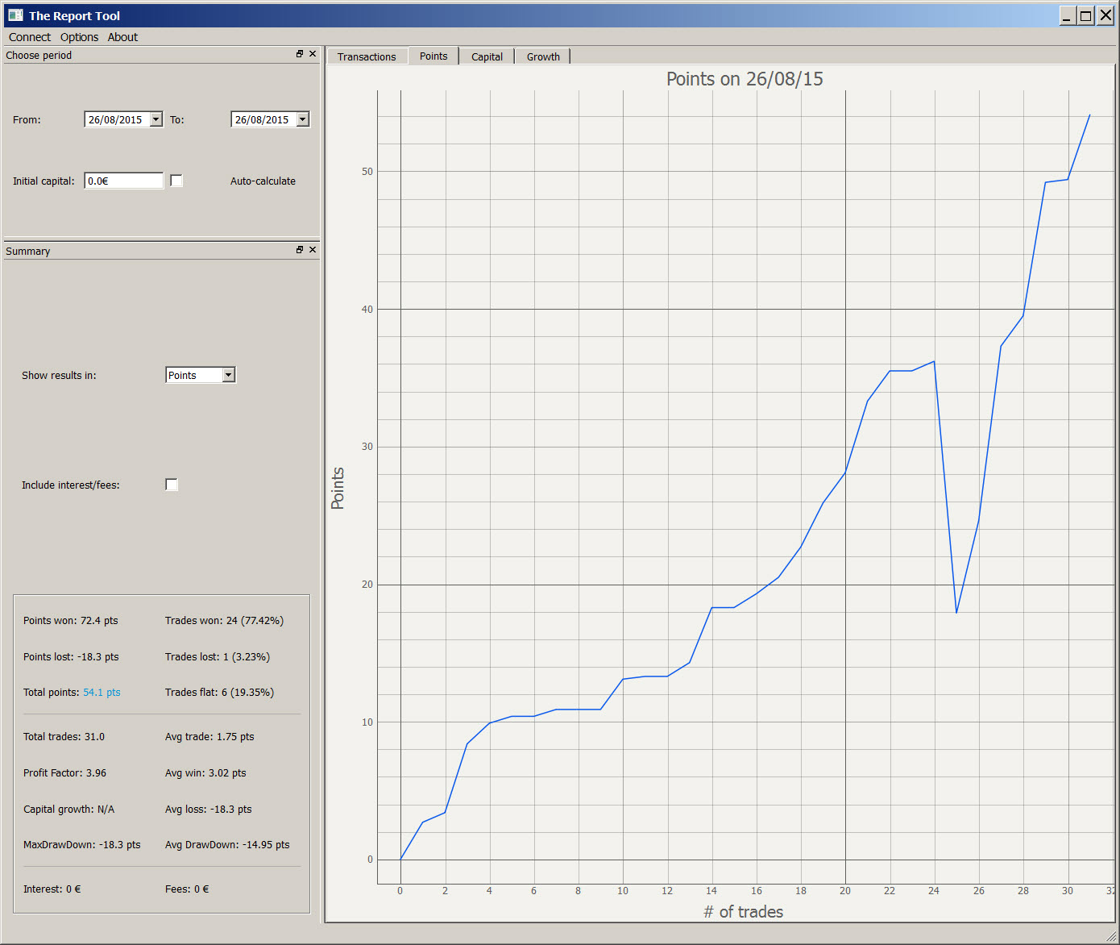1120x945 pixels.
Task: Switch to the Transactions tab
Action: tap(367, 56)
